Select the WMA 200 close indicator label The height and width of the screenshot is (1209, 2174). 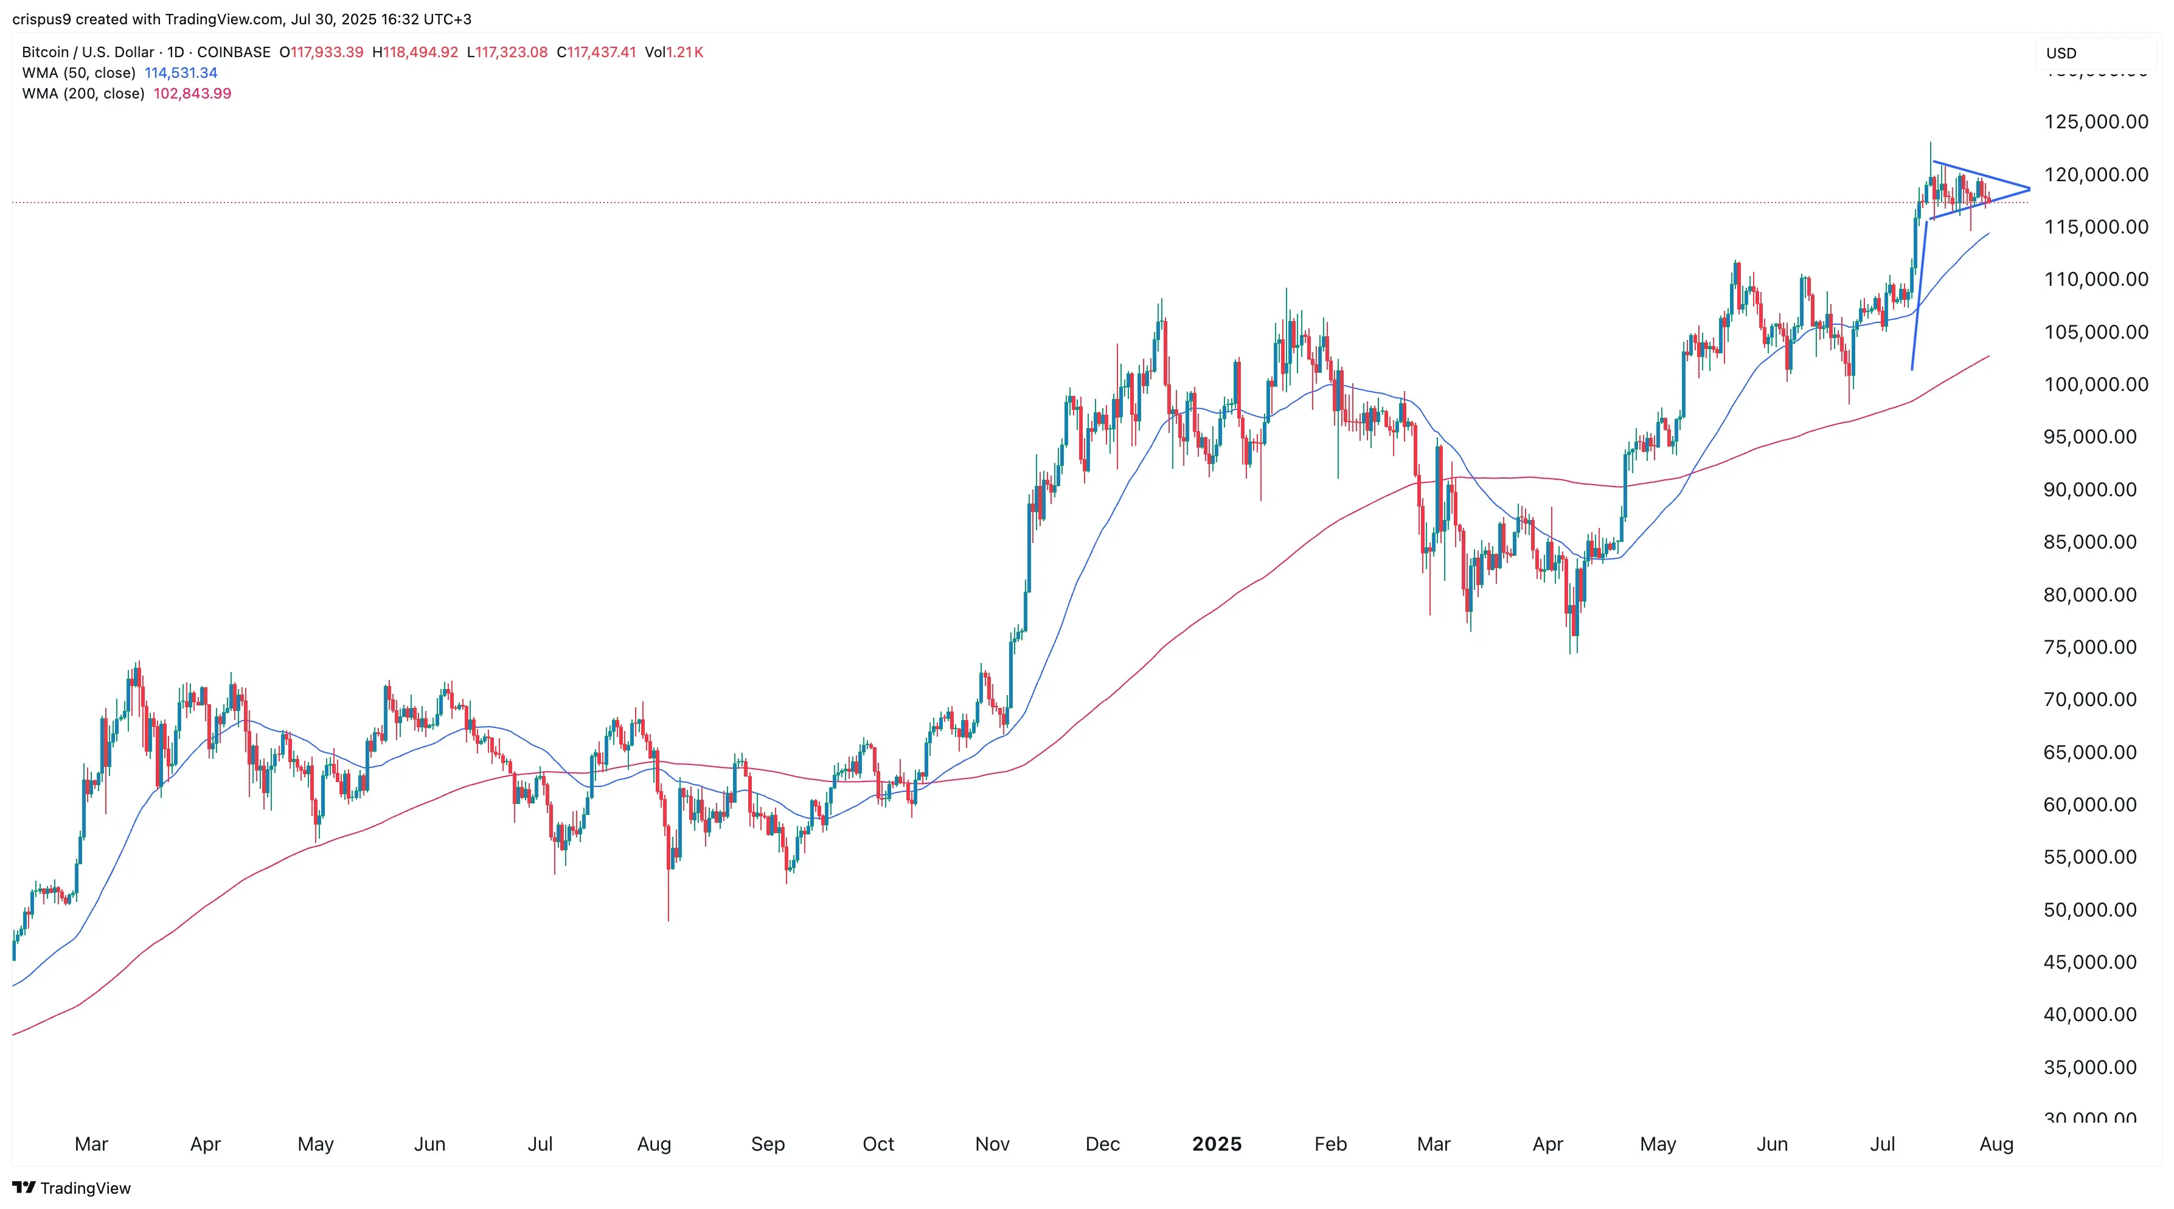pyautogui.click(x=83, y=94)
